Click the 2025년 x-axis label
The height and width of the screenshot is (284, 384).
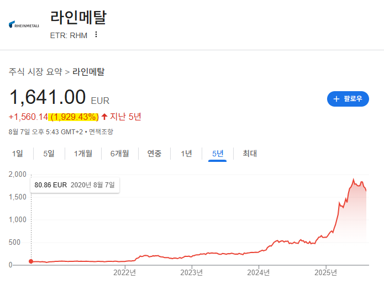(326, 272)
